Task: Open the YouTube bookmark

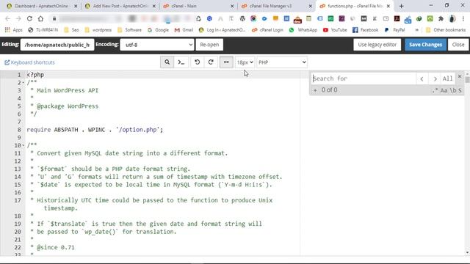Action: click(335, 30)
